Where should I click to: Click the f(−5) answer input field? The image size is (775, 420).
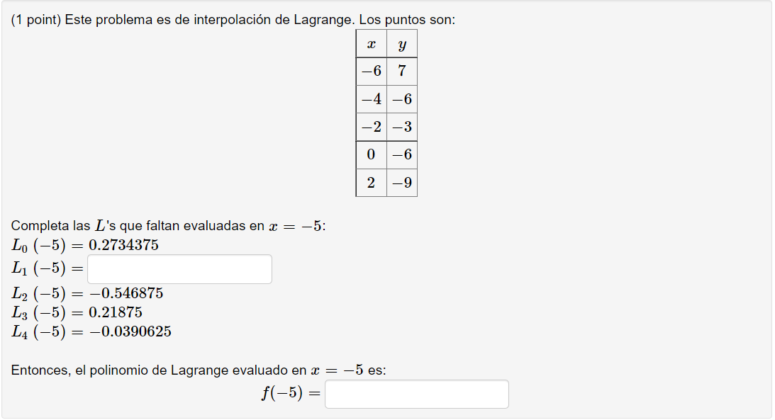click(417, 394)
